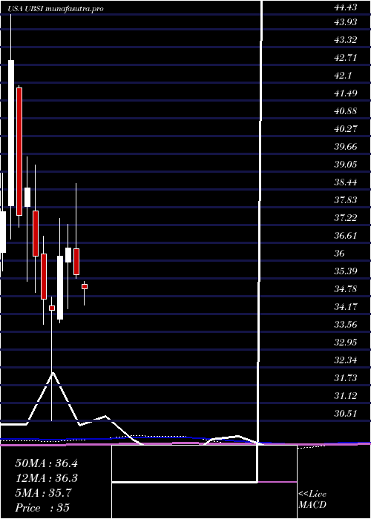Viewport: 371px width, 519px height.
Task: Click the 50MA : 36.4 readout
Action: (x=46, y=463)
